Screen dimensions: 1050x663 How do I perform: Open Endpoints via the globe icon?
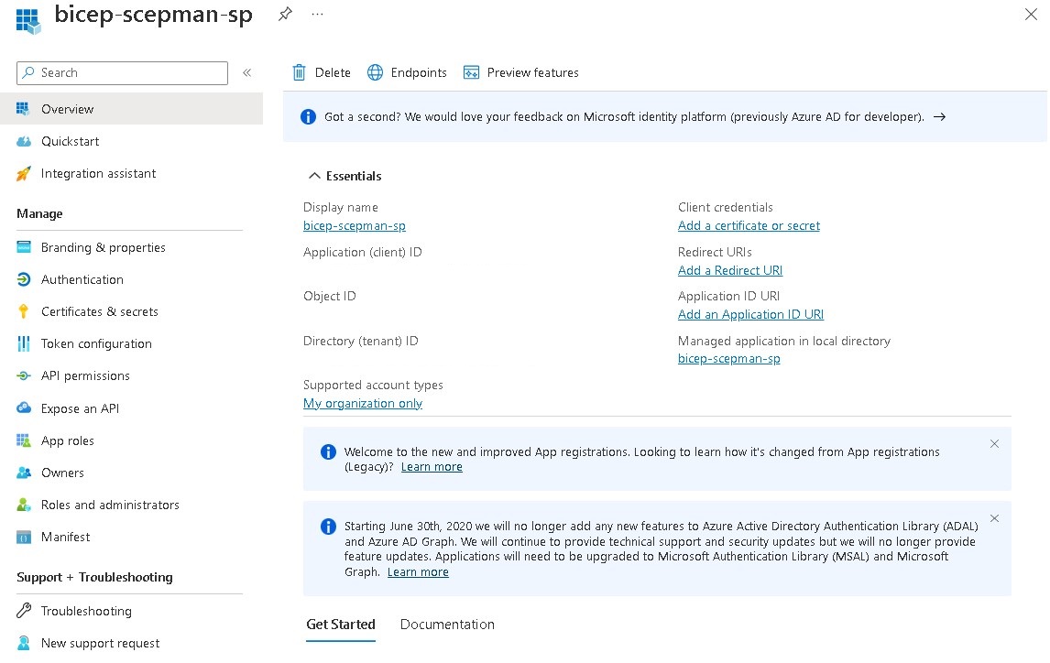coord(375,72)
